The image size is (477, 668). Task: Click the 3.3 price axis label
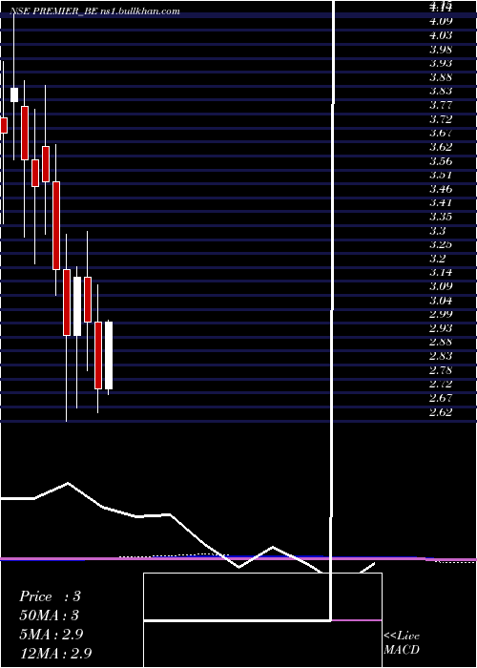[x=438, y=231]
